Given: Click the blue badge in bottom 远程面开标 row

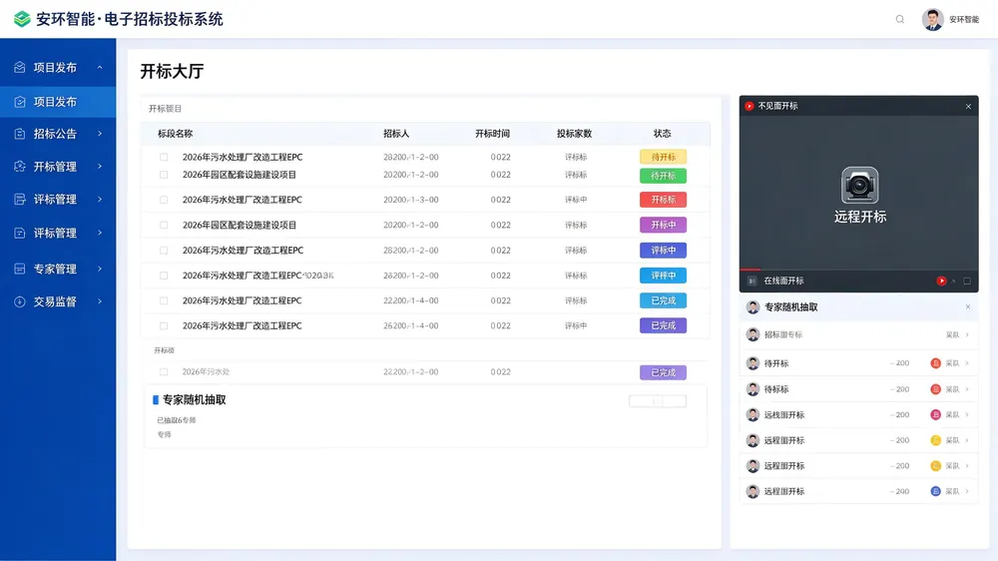Looking at the screenshot, I should (936, 491).
